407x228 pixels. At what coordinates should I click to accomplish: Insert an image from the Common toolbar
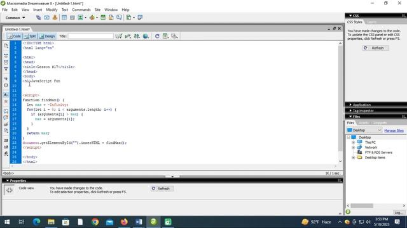pos(81,18)
